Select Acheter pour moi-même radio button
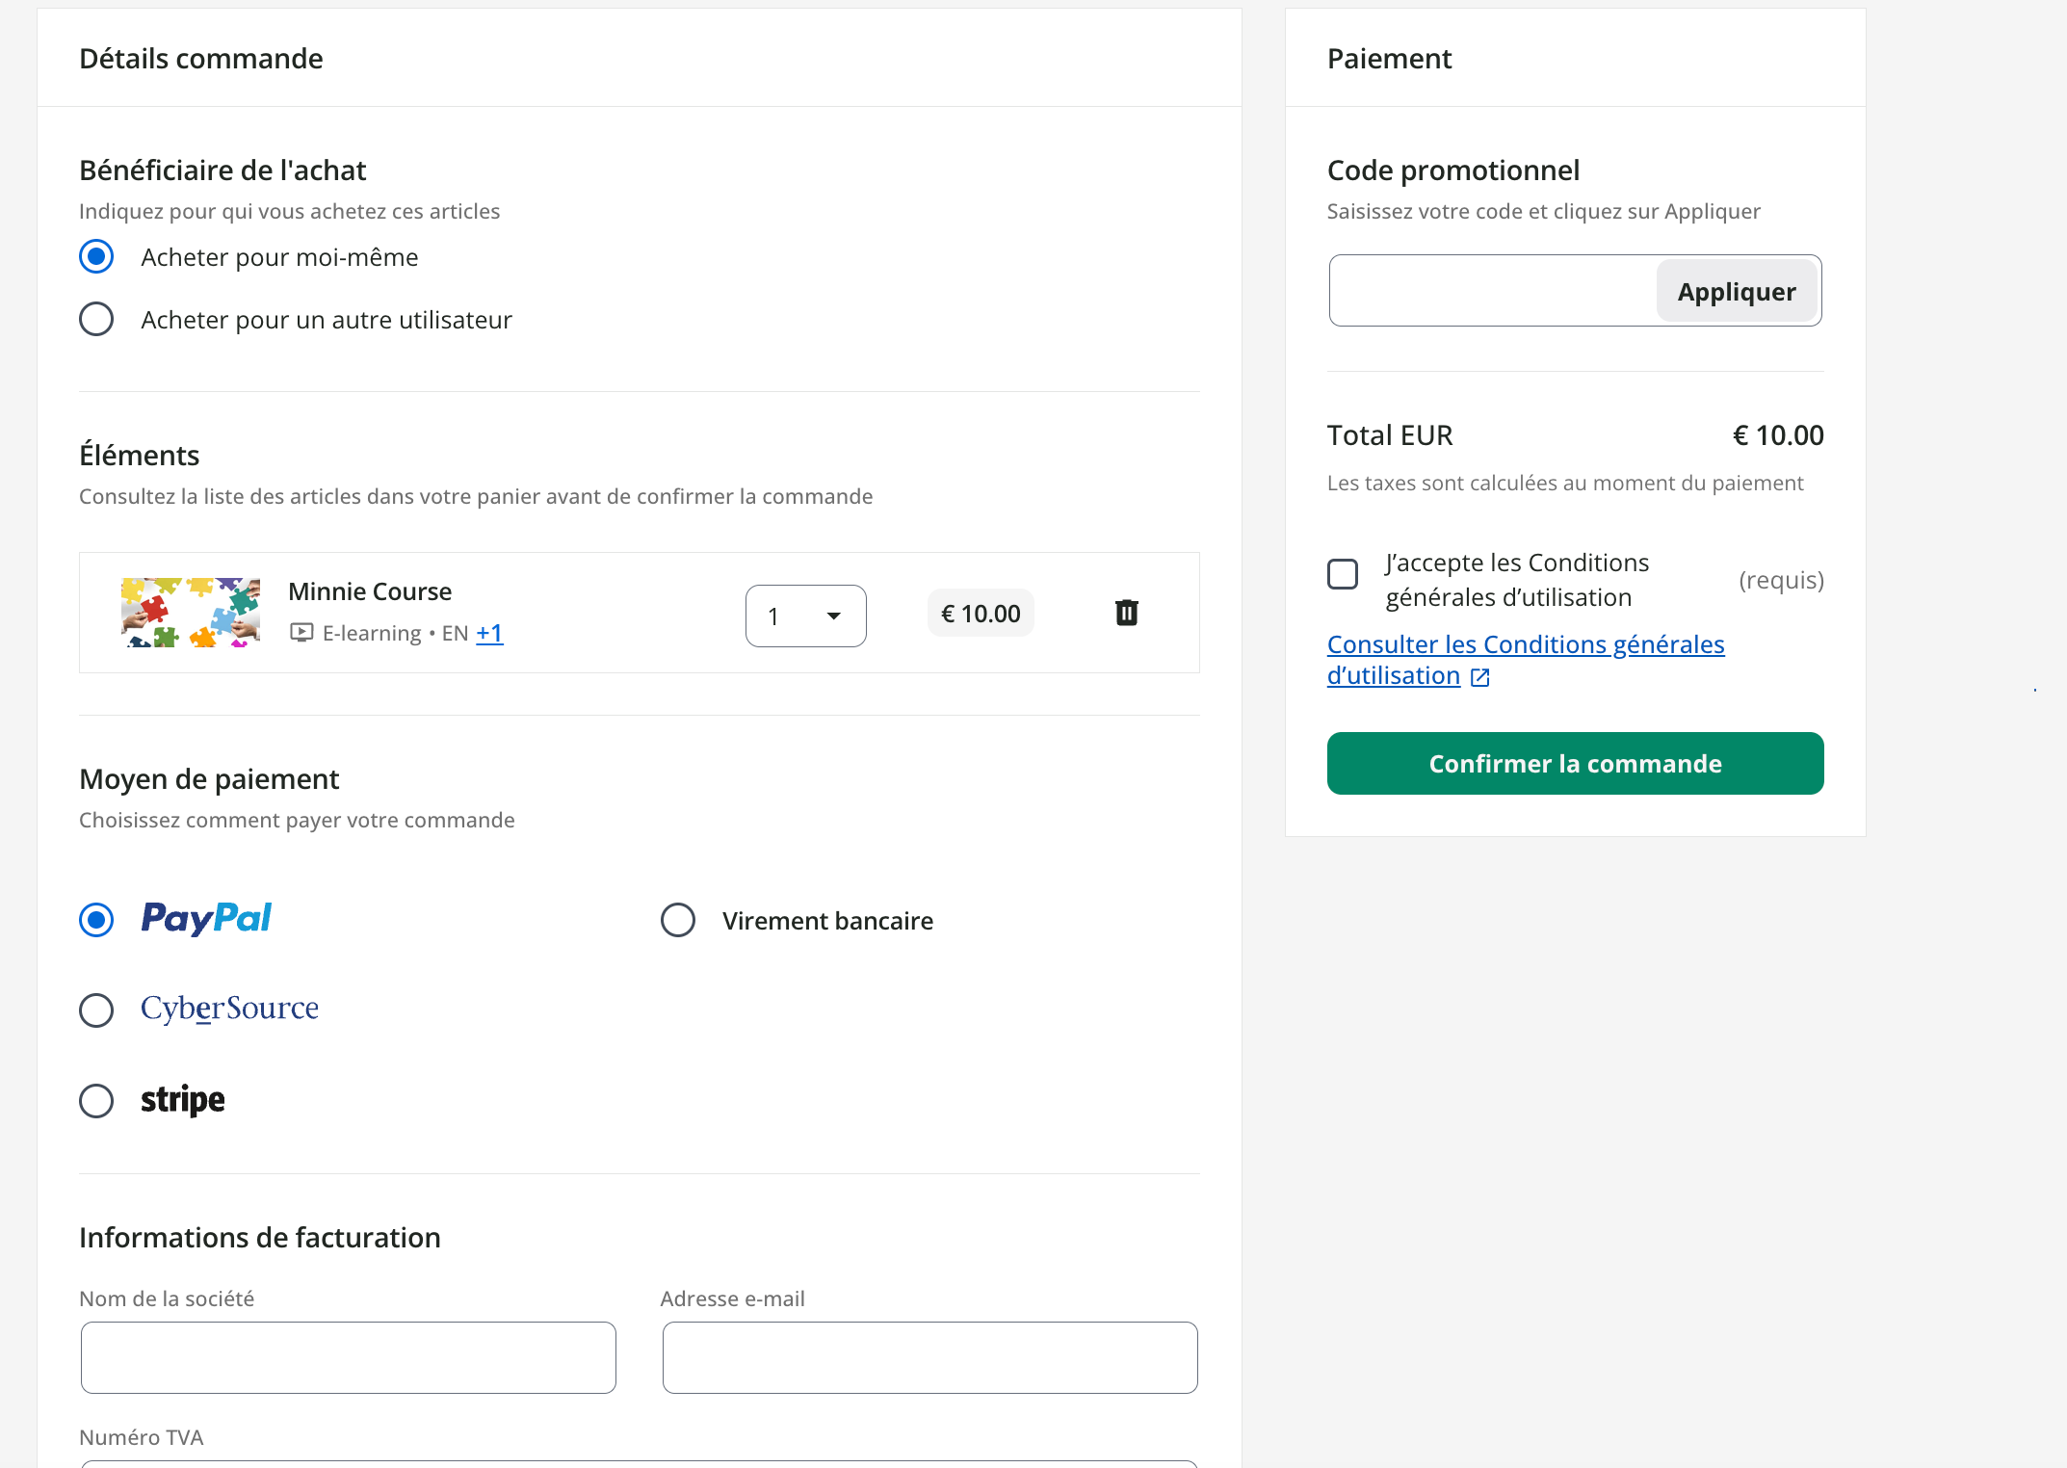The height and width of the screenshot is (1468, 2067). pyautogui.click(x=96, y=257)
